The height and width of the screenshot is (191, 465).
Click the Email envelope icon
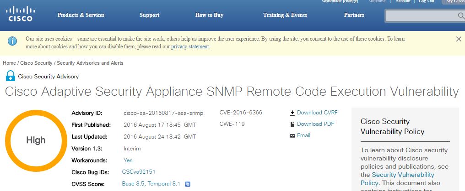[x=292, y=135]
